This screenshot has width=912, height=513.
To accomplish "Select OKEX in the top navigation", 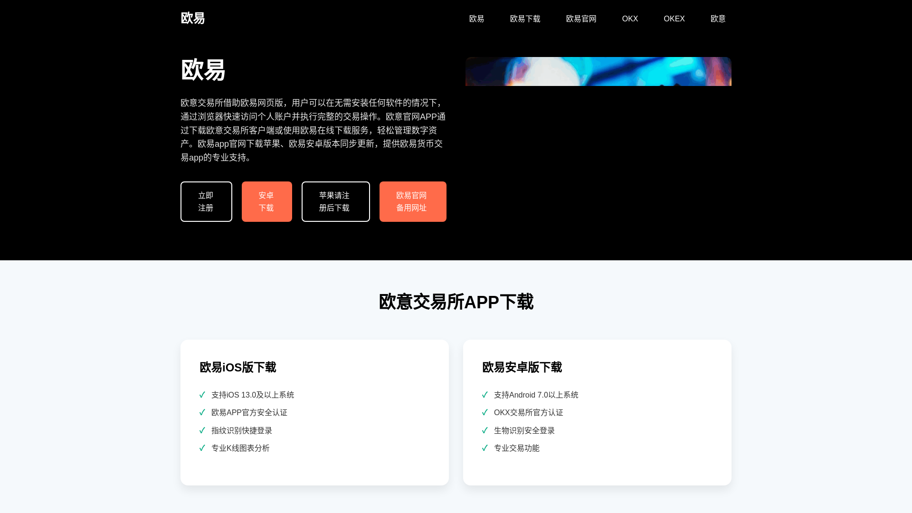I will coord(674,19).
